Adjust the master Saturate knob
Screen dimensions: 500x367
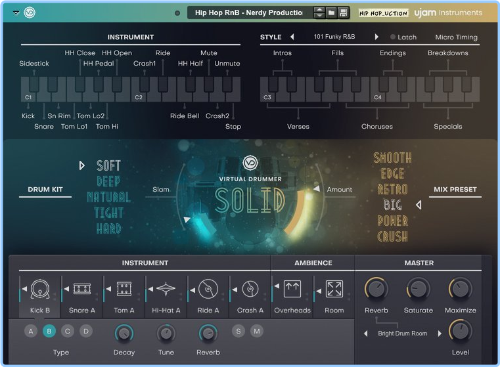click(x=419, y=289)
